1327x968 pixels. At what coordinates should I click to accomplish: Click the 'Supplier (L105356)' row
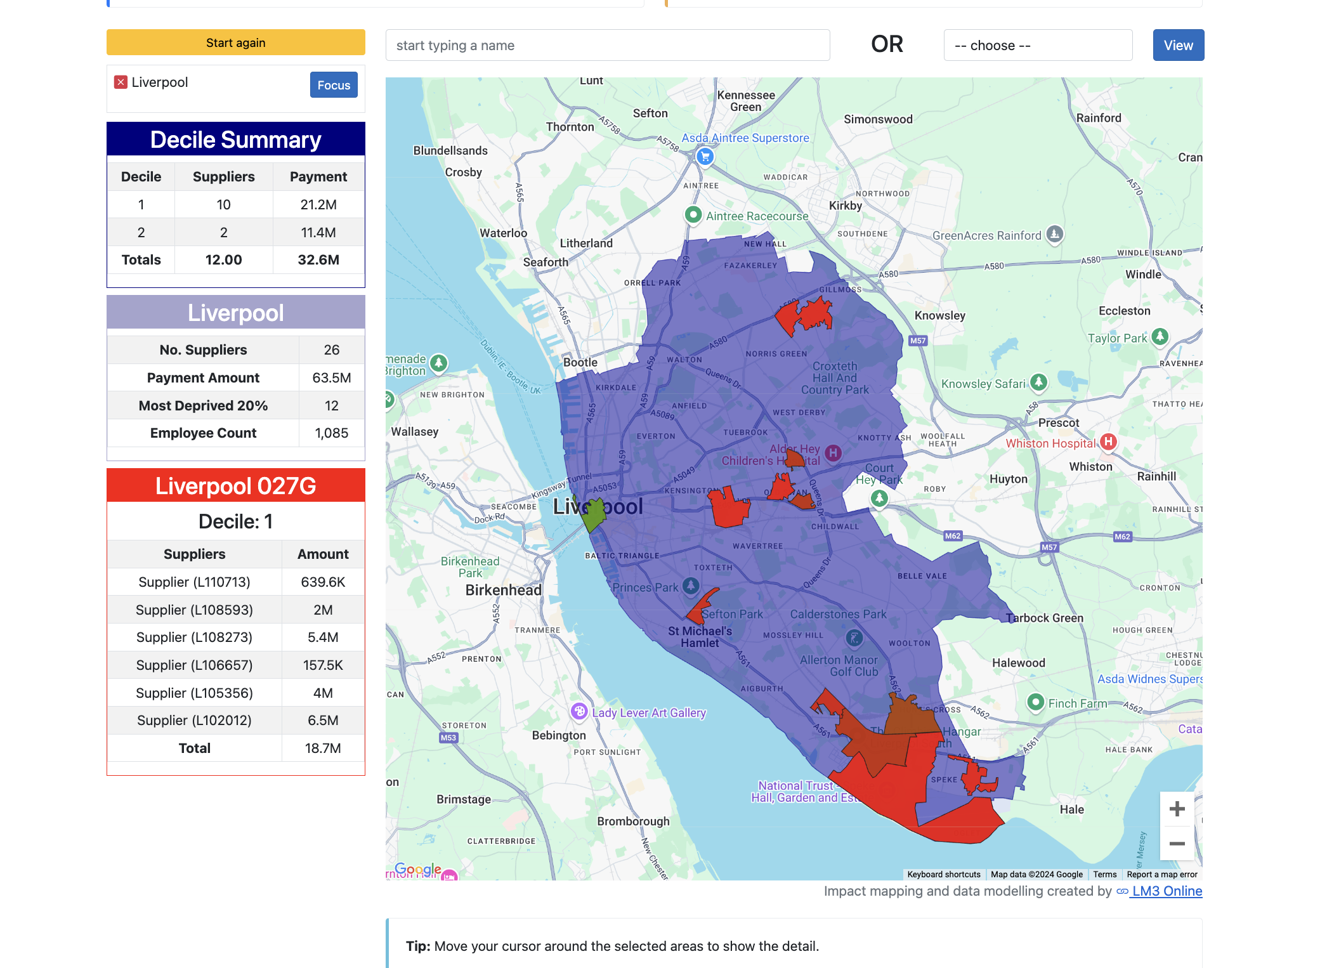point(236,693)
